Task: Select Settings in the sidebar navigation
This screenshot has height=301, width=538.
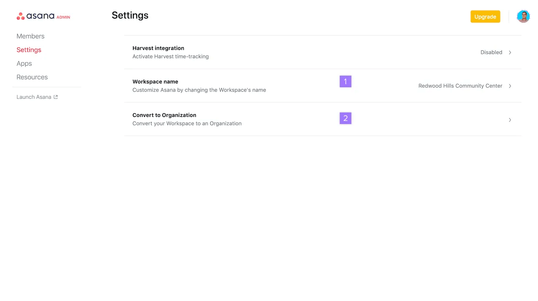Action: 29,50
